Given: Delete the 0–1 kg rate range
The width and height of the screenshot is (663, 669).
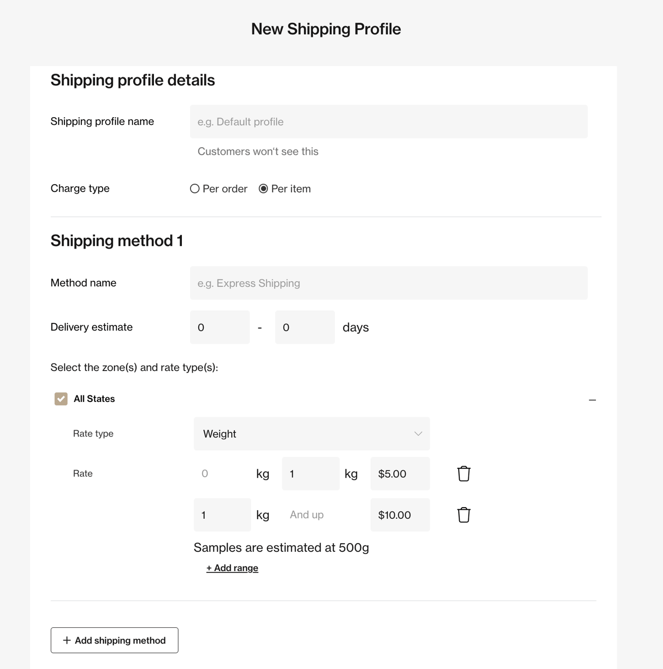Looking at the screenshot, I should [x=463, y=473].
